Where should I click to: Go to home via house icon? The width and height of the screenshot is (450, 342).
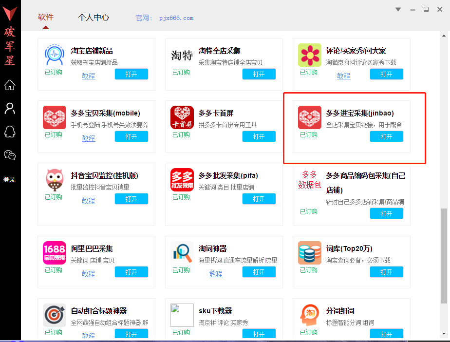(10, 85)
